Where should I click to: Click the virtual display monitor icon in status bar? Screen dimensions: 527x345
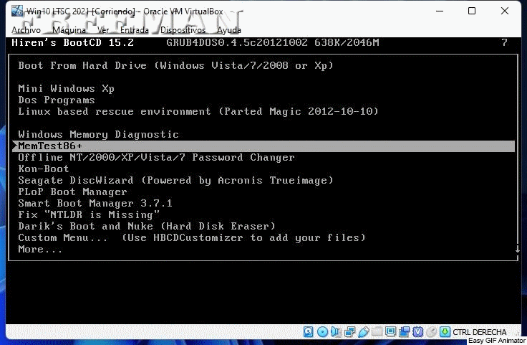(x=390, y=332)
